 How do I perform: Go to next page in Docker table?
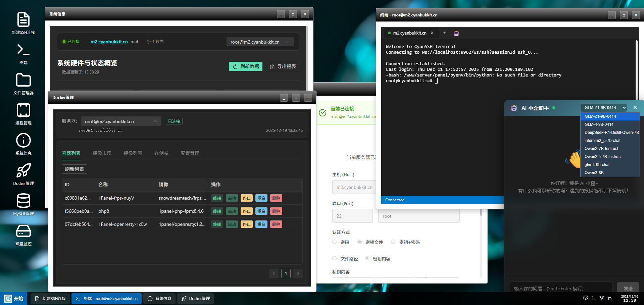click(x=298, y=273)
